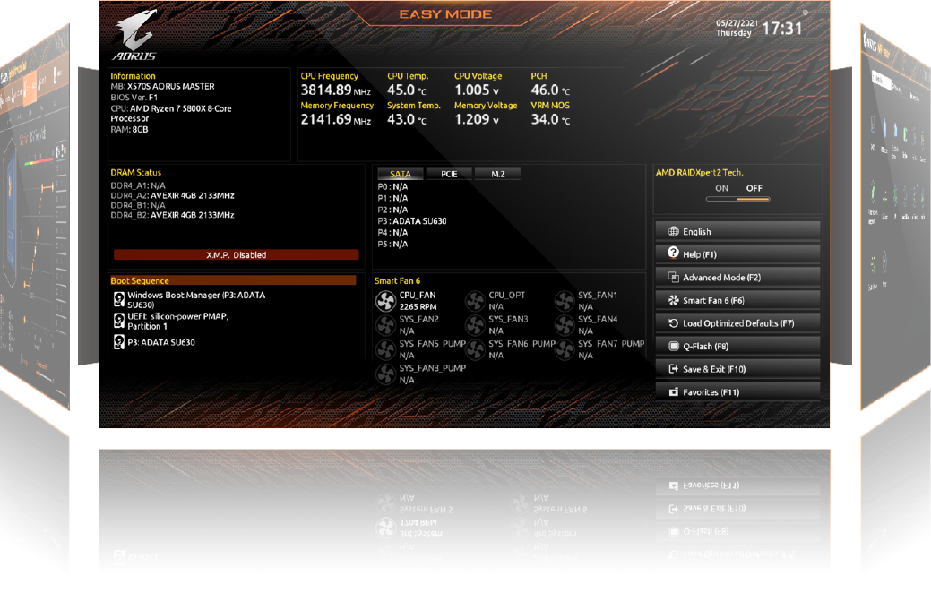Click the VRM MOS 34.0 °C value
The image size is (931, 610).
[550, 119]
